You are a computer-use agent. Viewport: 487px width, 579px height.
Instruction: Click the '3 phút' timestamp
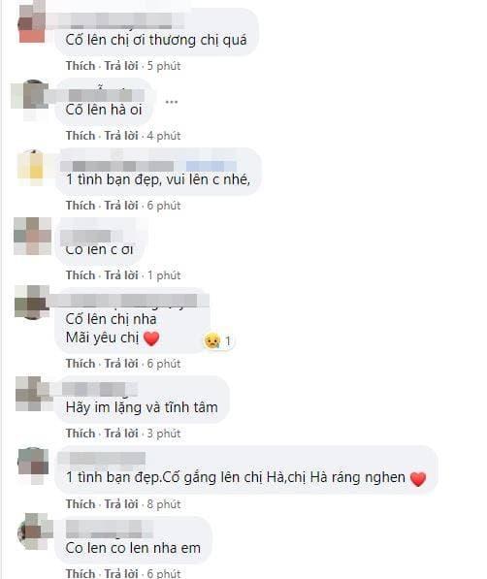point(164,434)
